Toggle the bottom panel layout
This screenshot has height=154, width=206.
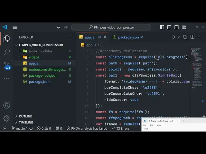(169, 27)
